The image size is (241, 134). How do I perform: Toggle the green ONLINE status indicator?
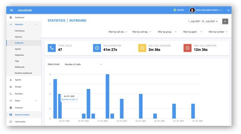(175, 10)
